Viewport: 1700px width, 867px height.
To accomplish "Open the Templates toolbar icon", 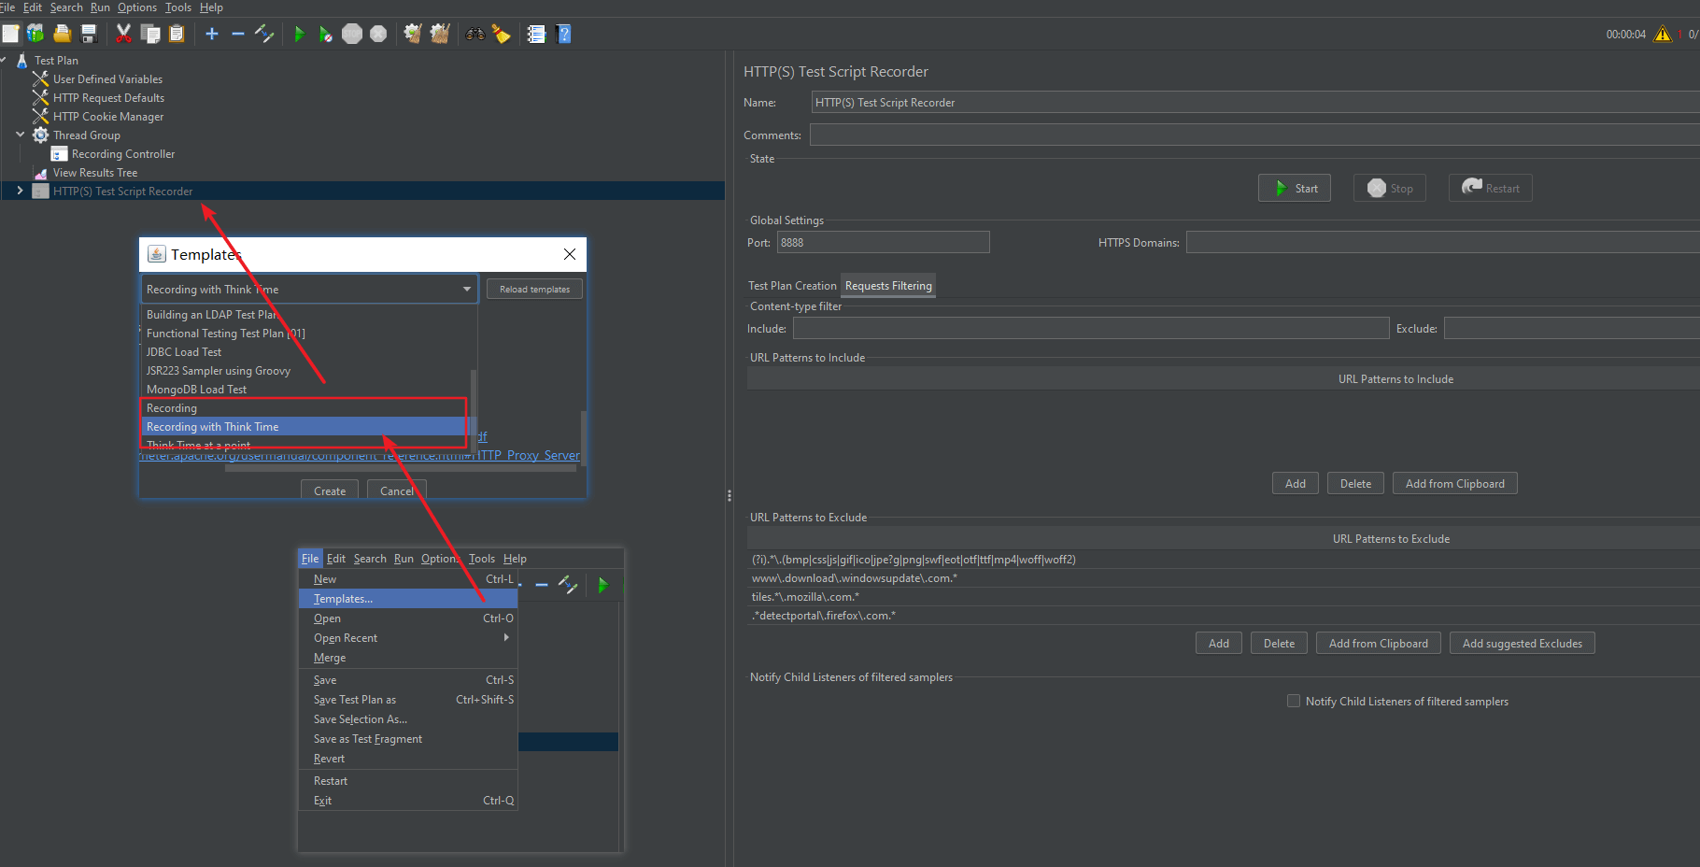I will [x=35, y=34].
